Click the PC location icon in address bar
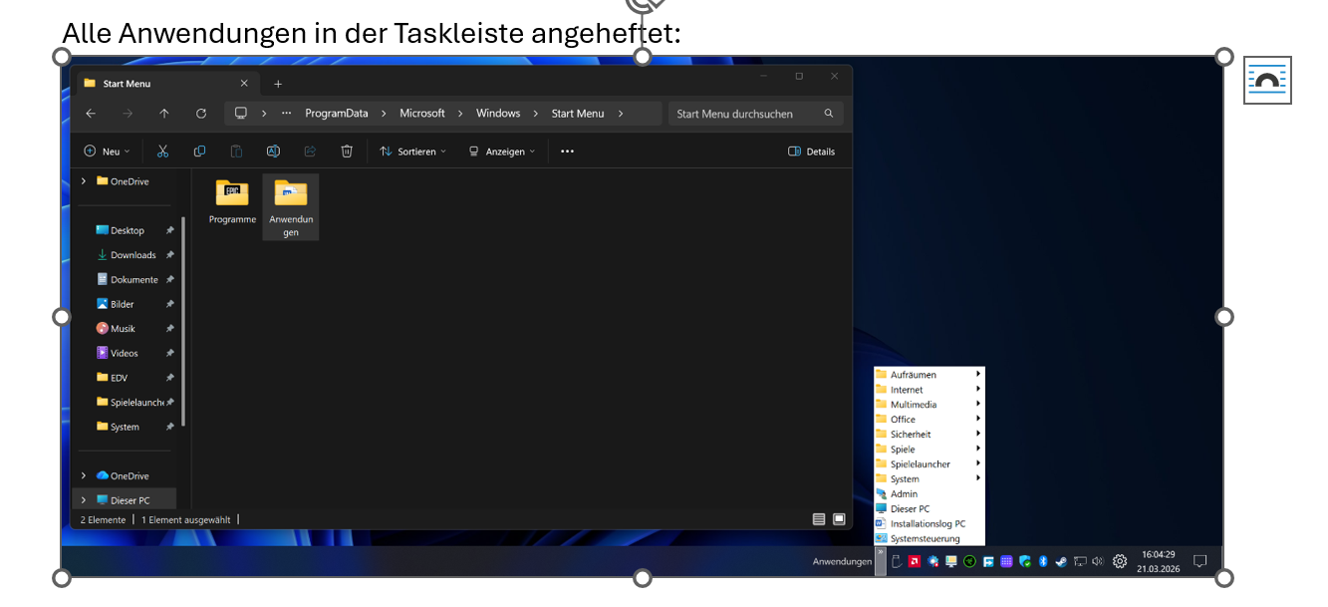 tap(241, 114)
